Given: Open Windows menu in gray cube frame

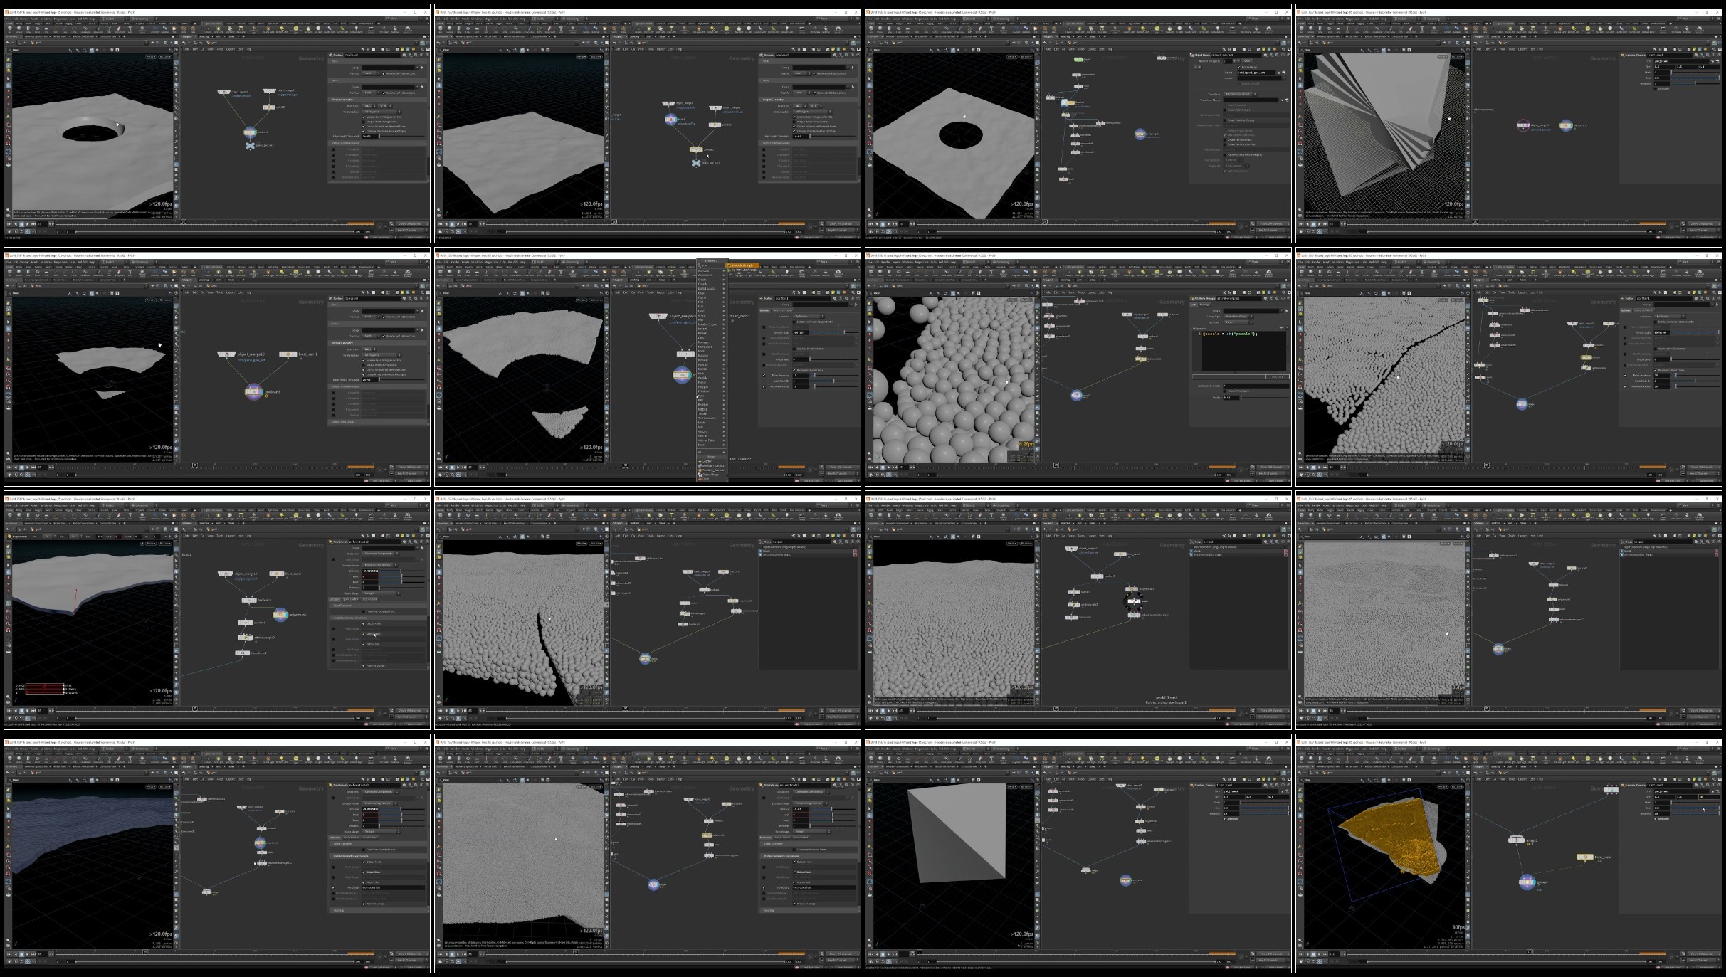Looking at the screenshot, I should (907, 749).
